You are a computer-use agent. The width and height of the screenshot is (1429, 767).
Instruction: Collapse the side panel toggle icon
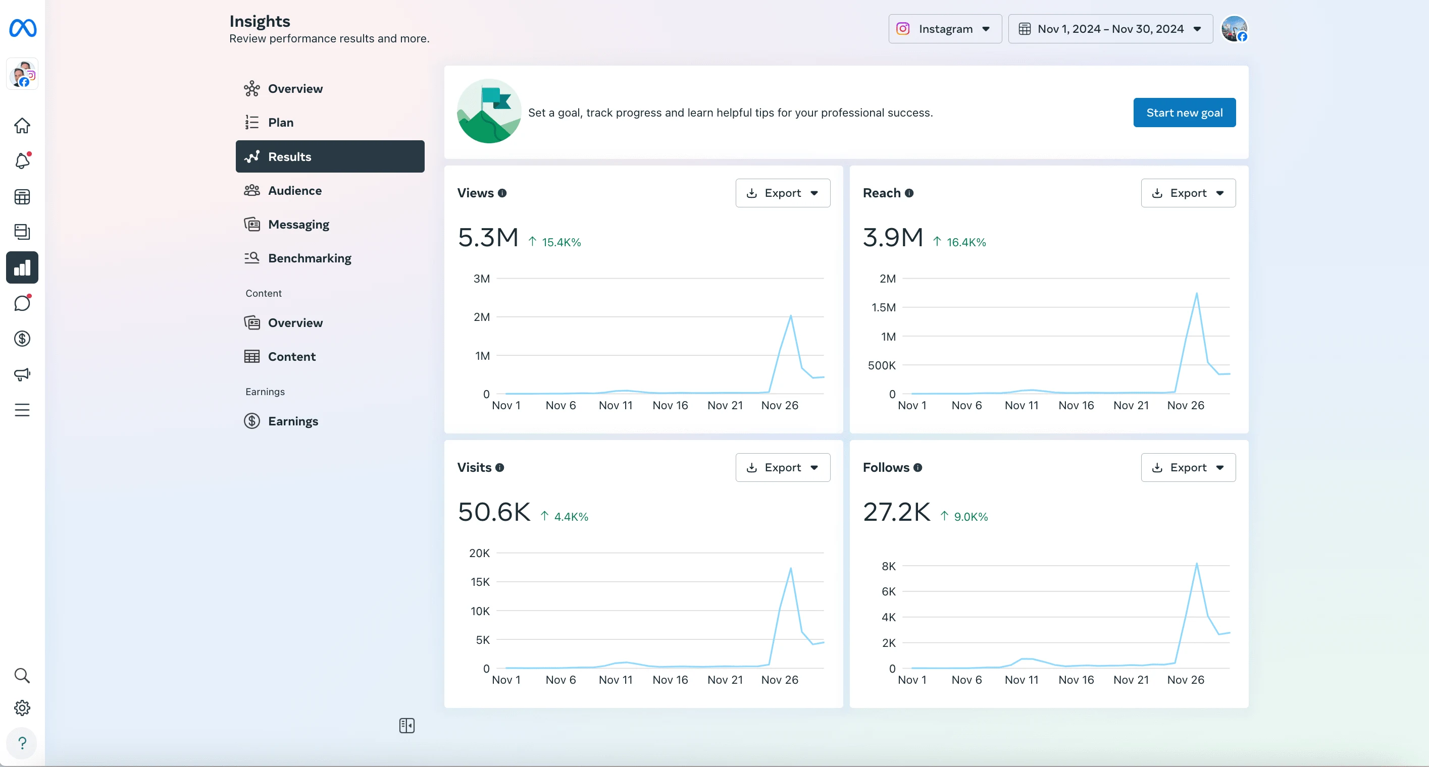pos(406,726)
